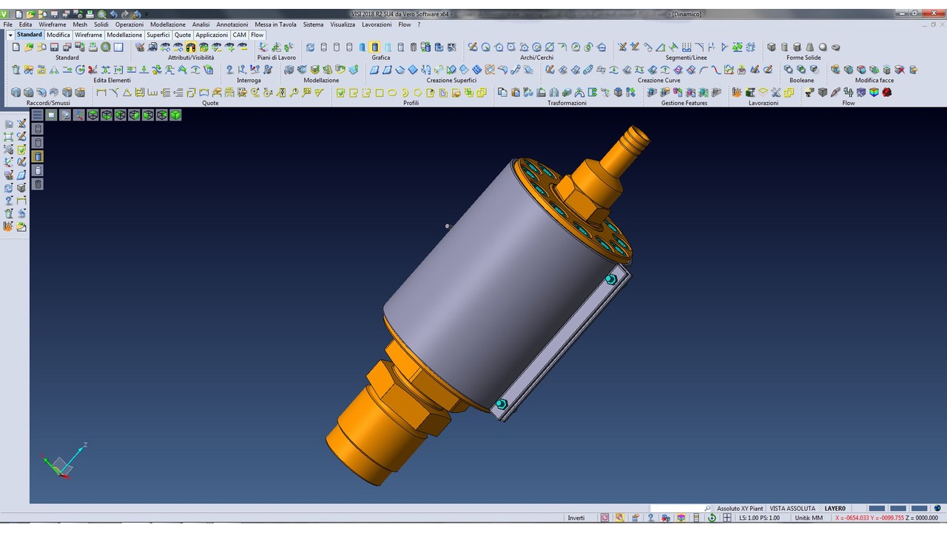947x533 pixels.
Task: Click the question mark icon in Interroga
Action: (x=229, y=70)
